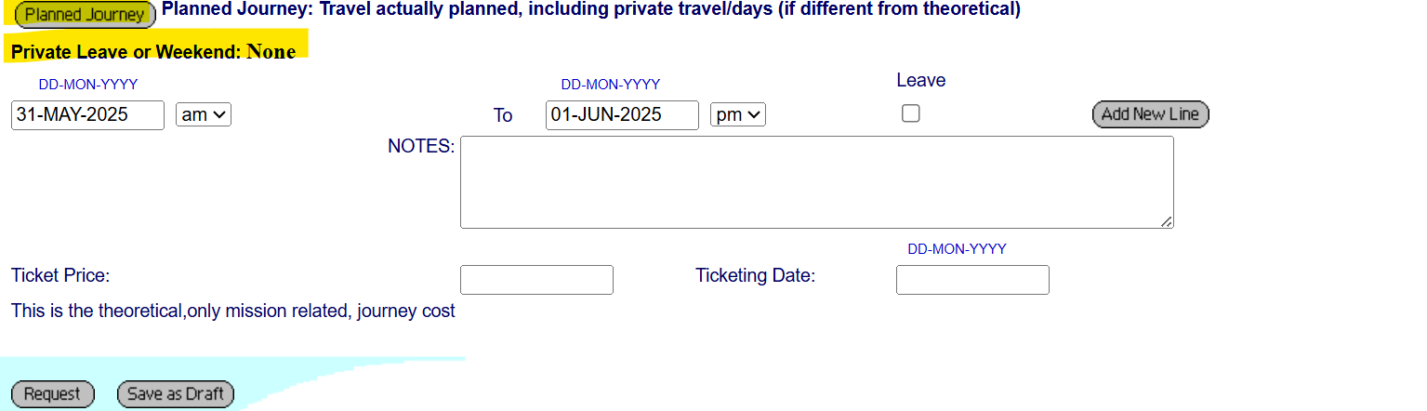
Task: Click the notes box resize grip
Action: coord(1166,221)
